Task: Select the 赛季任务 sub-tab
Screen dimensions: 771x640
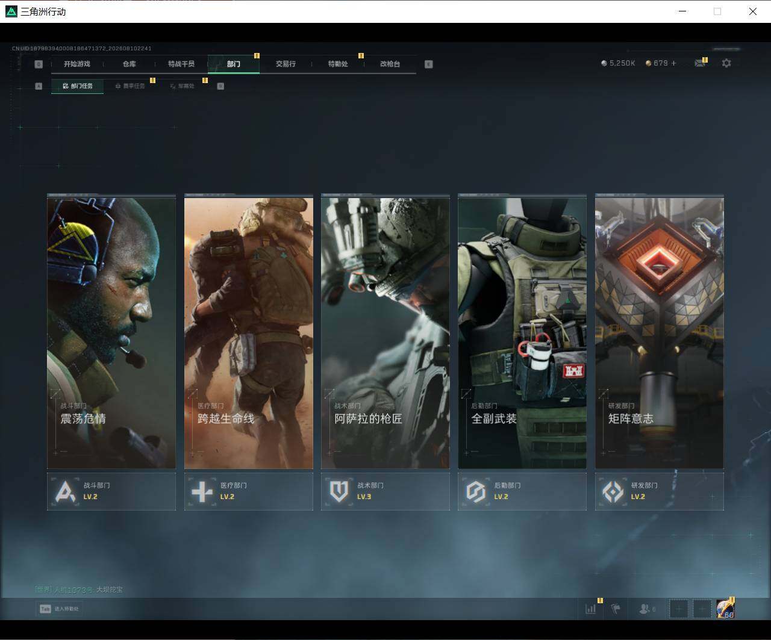Action: (x=130, y=86)
